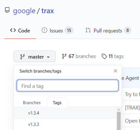Image resolution: width=140 pixels, height=130 pixels.
Task: Open the google organization link
Action: pos(24,11)
